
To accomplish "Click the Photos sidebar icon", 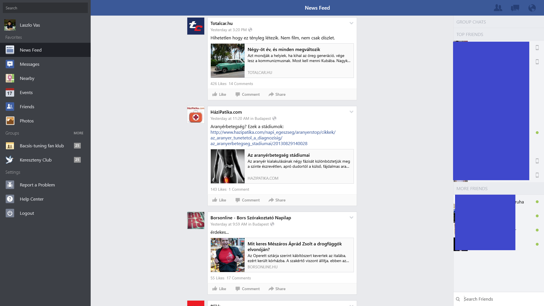I will [10, 121].
